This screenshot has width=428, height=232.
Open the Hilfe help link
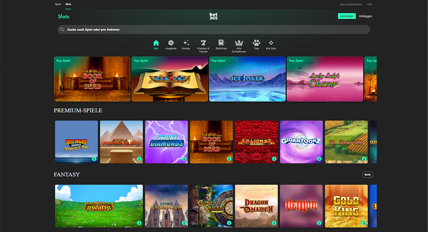point(369,4)
